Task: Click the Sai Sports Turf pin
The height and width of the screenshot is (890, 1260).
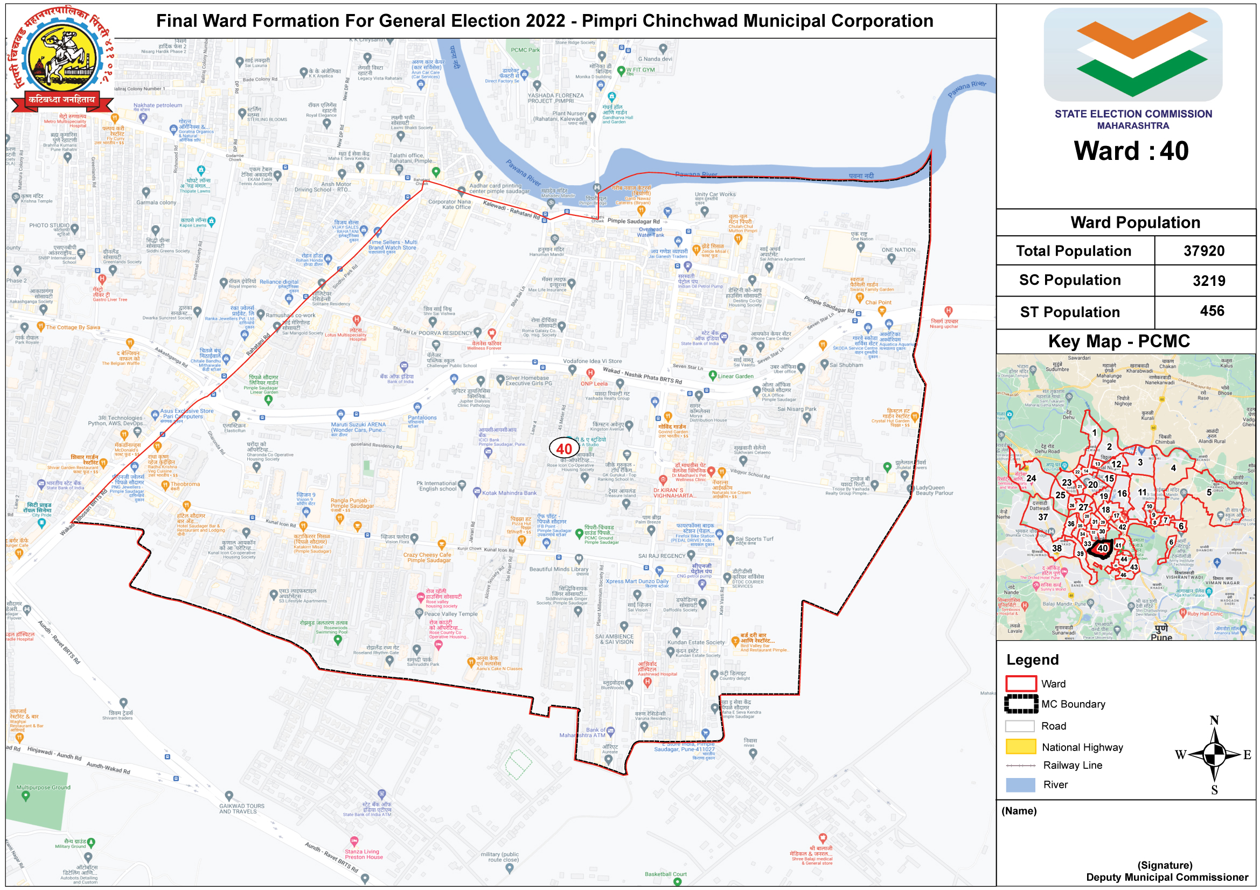Action: (x=730, y=539)
